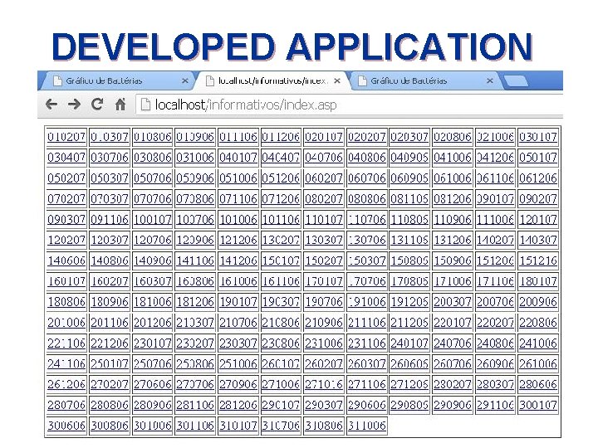Choose the 050107 entry
Screen dimensions: 598x448
538,157
